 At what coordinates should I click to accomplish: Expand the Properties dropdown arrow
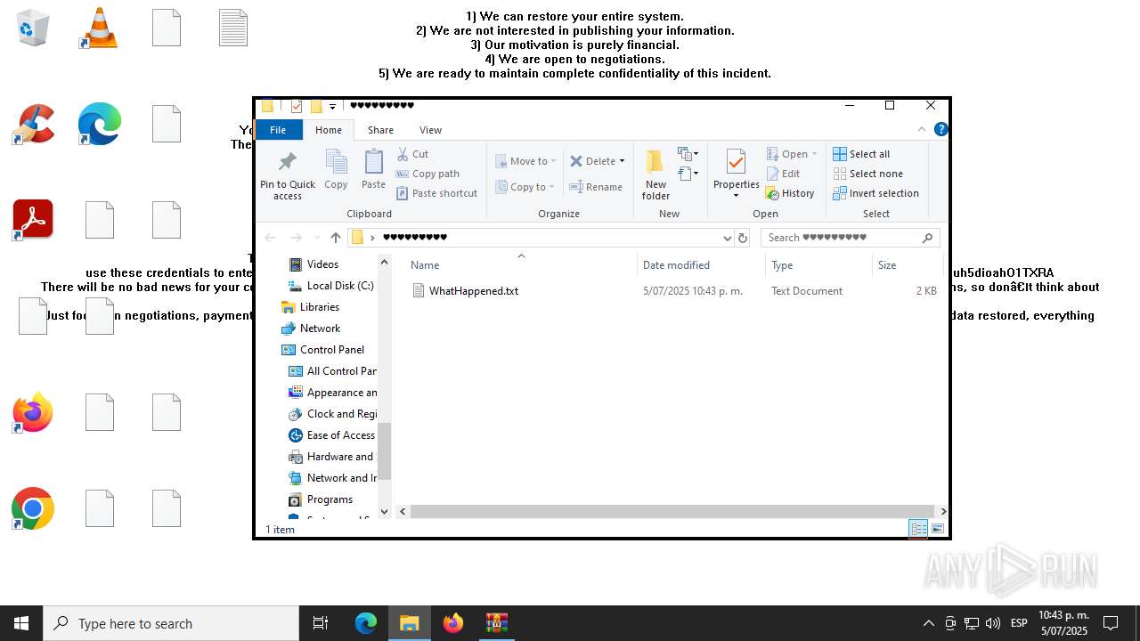(736, 196)
